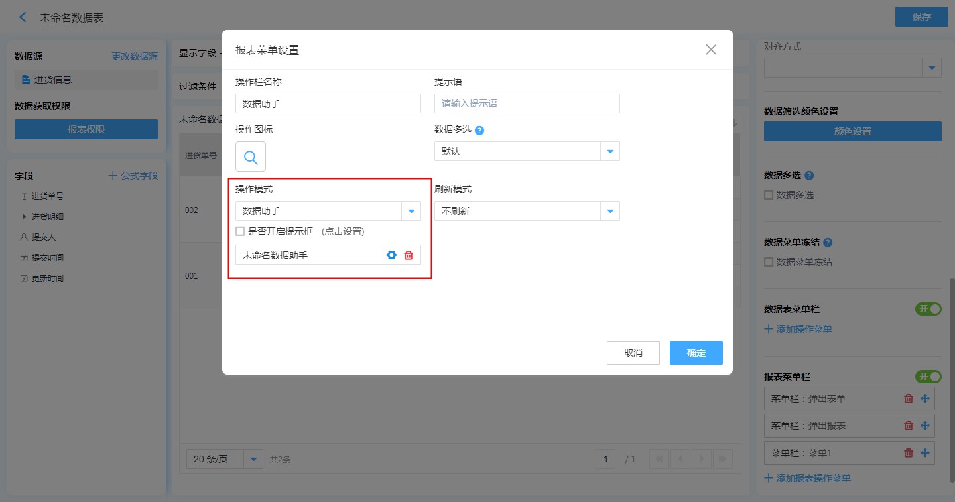Click the 确定 button
Screen dimensions: 955x502
tap(696, 353)
